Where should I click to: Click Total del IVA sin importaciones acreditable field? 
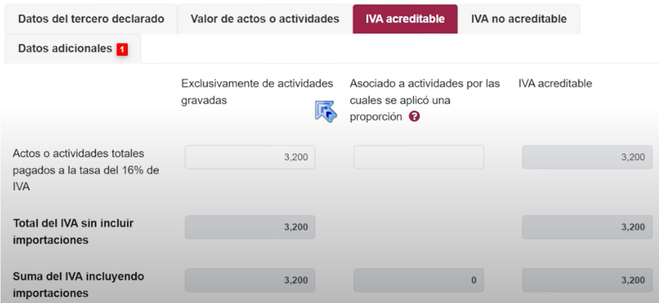pyautogui.click(x=586, y=227)
